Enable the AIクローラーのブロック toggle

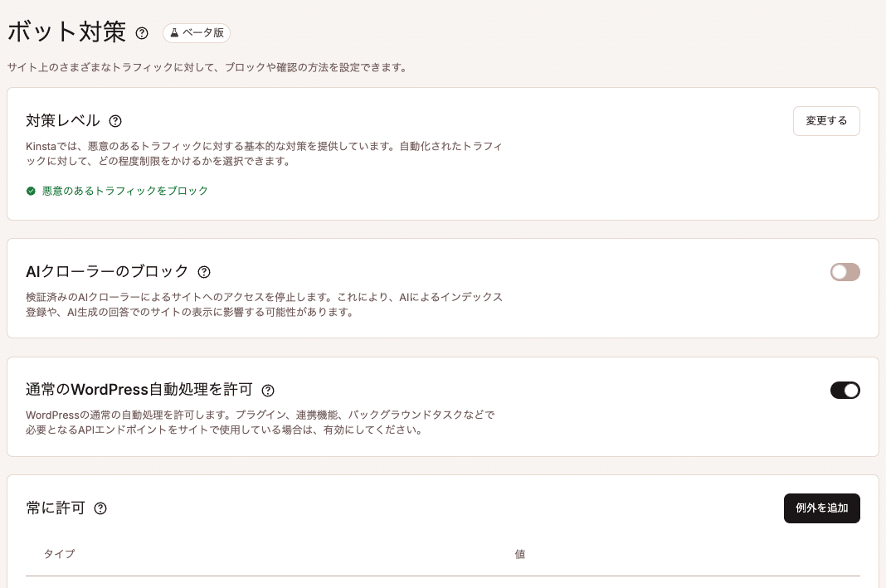(845, 272)
